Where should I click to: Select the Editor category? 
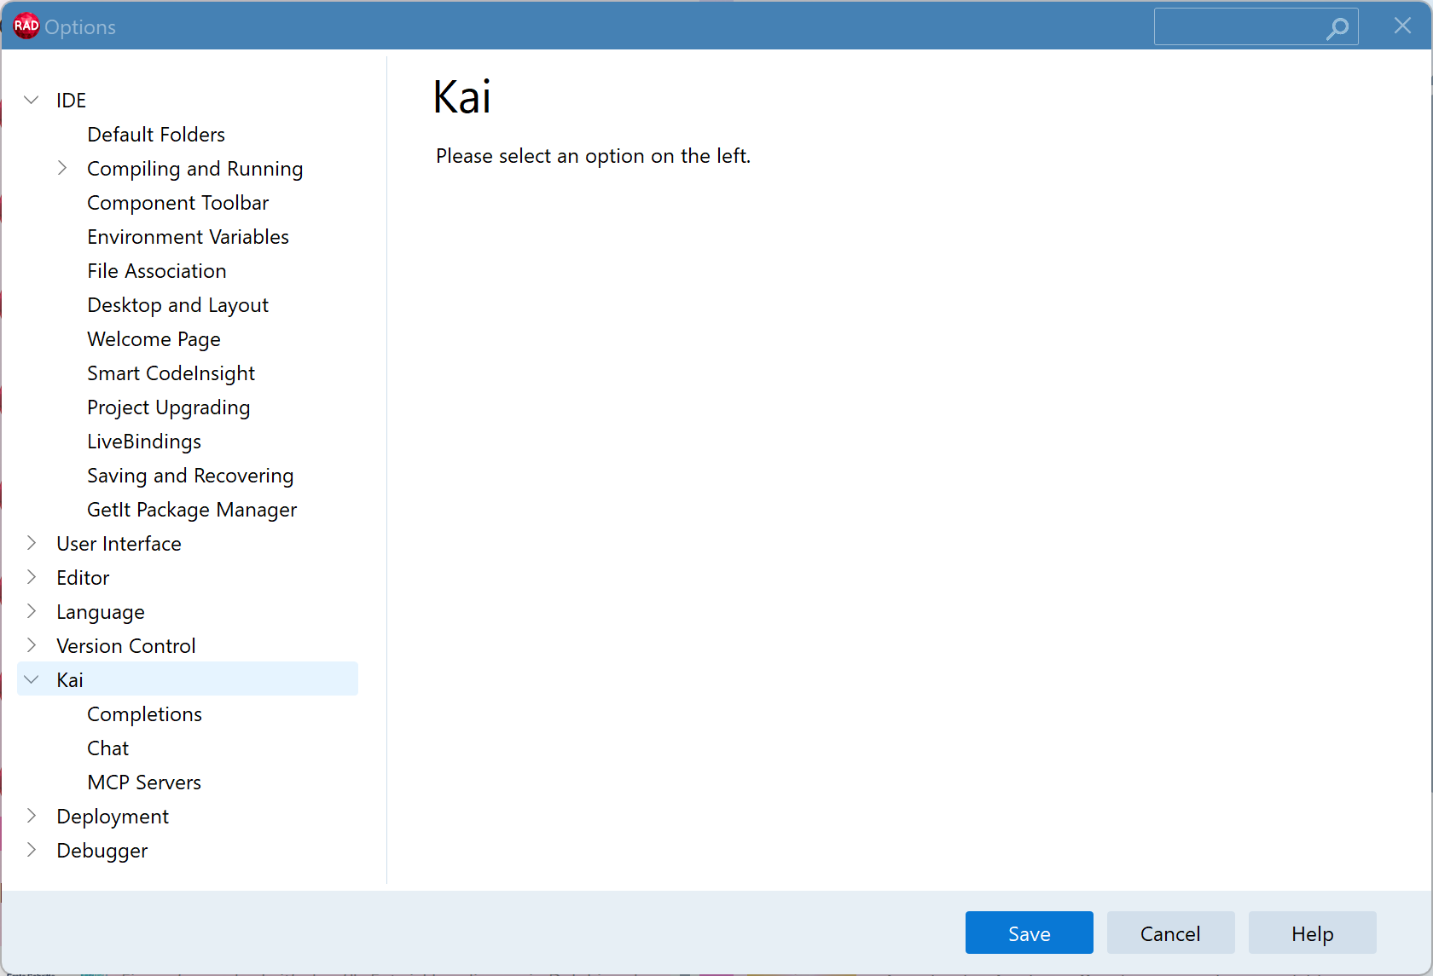click(84, 578)
